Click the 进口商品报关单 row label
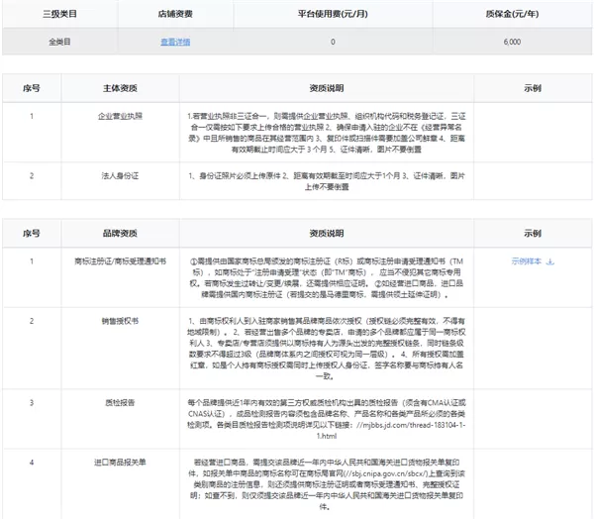Image resolution: width=594 pixels, height=519 pixels. [120, 463]
